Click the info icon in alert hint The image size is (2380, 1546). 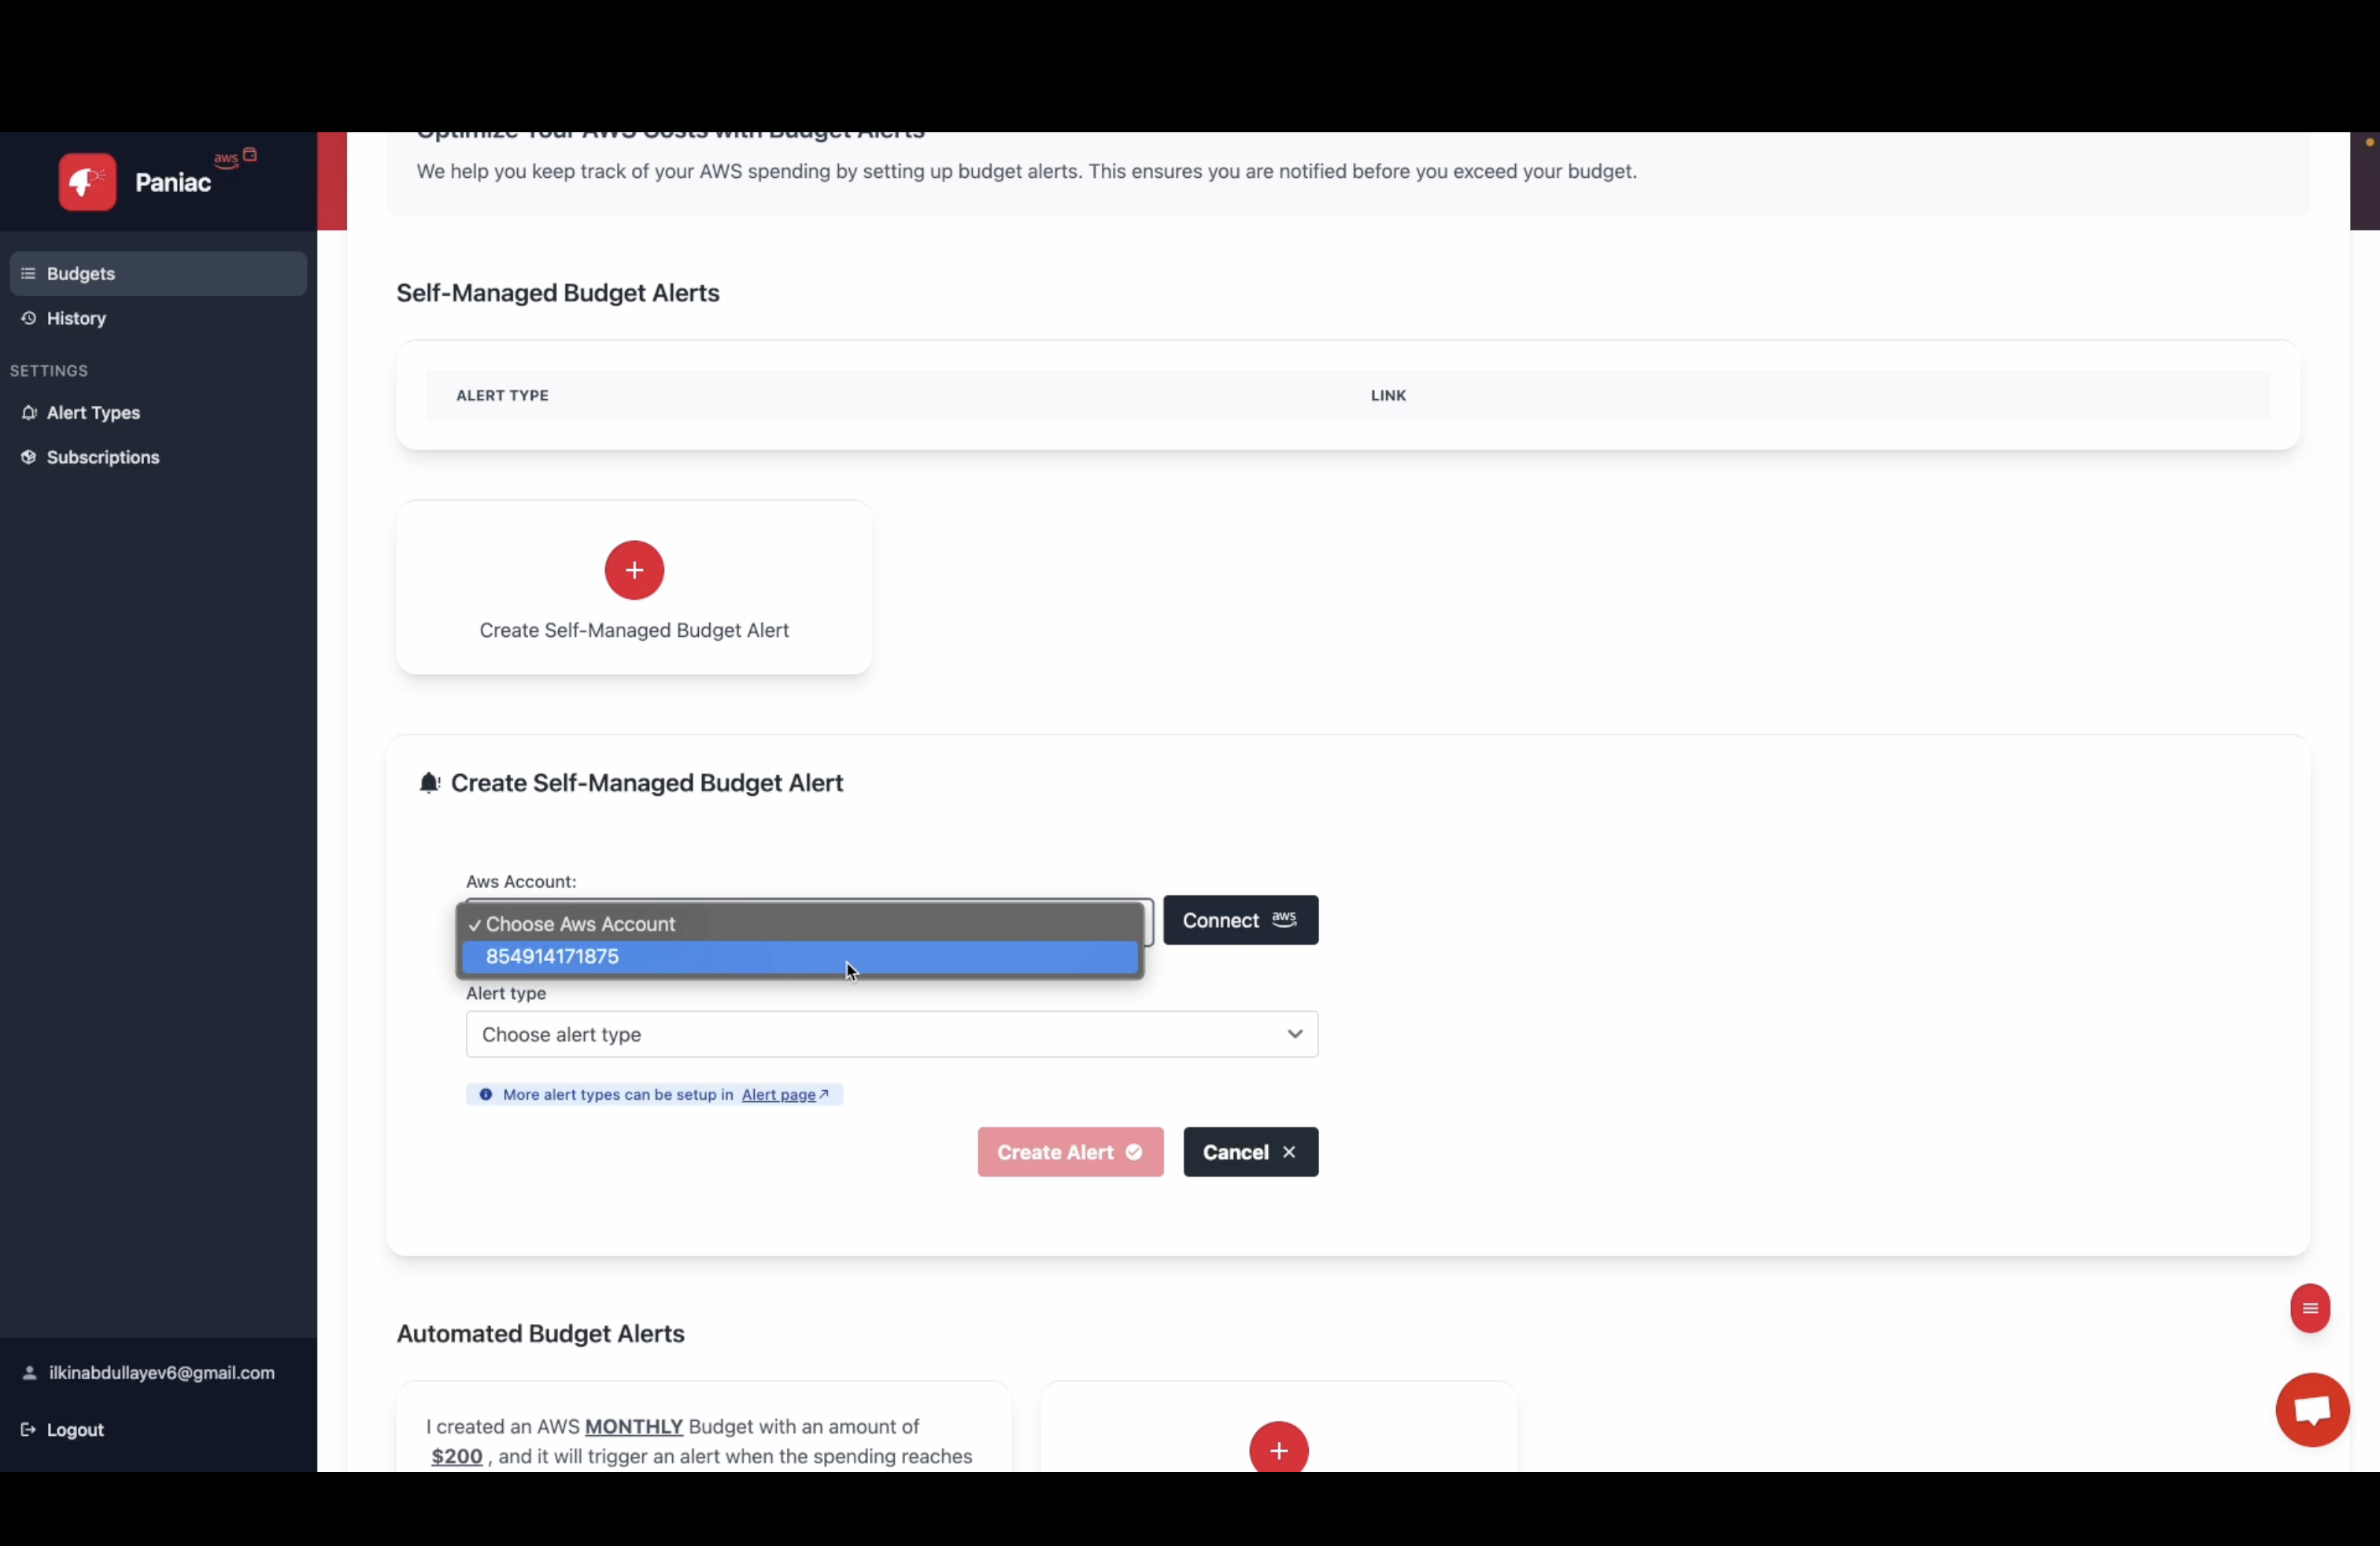tap(486, 1095)
